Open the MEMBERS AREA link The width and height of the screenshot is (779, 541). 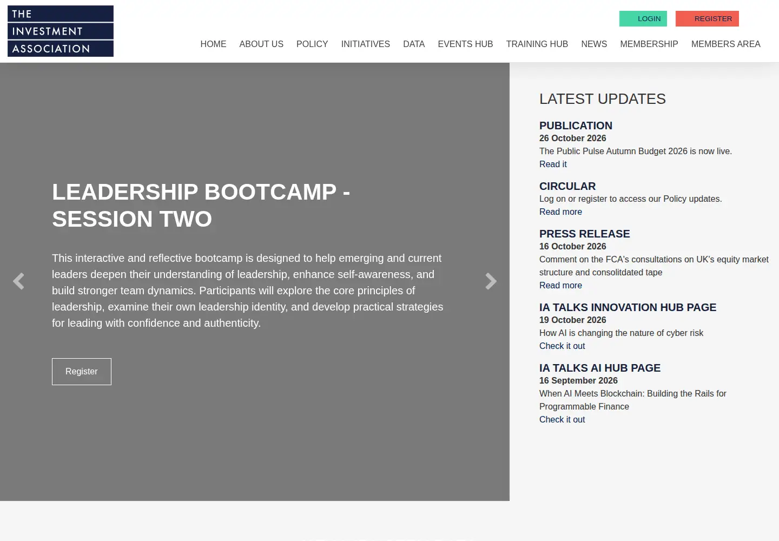tap(726, 44)
